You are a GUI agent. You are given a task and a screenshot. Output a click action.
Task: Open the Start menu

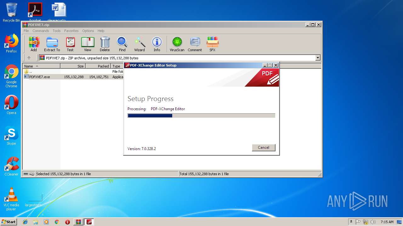point(9,222)
